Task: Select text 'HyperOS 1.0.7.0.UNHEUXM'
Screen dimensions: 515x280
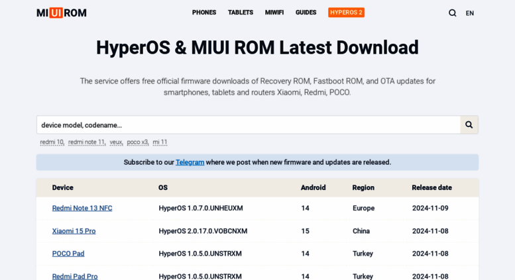Action: [201, 209]
